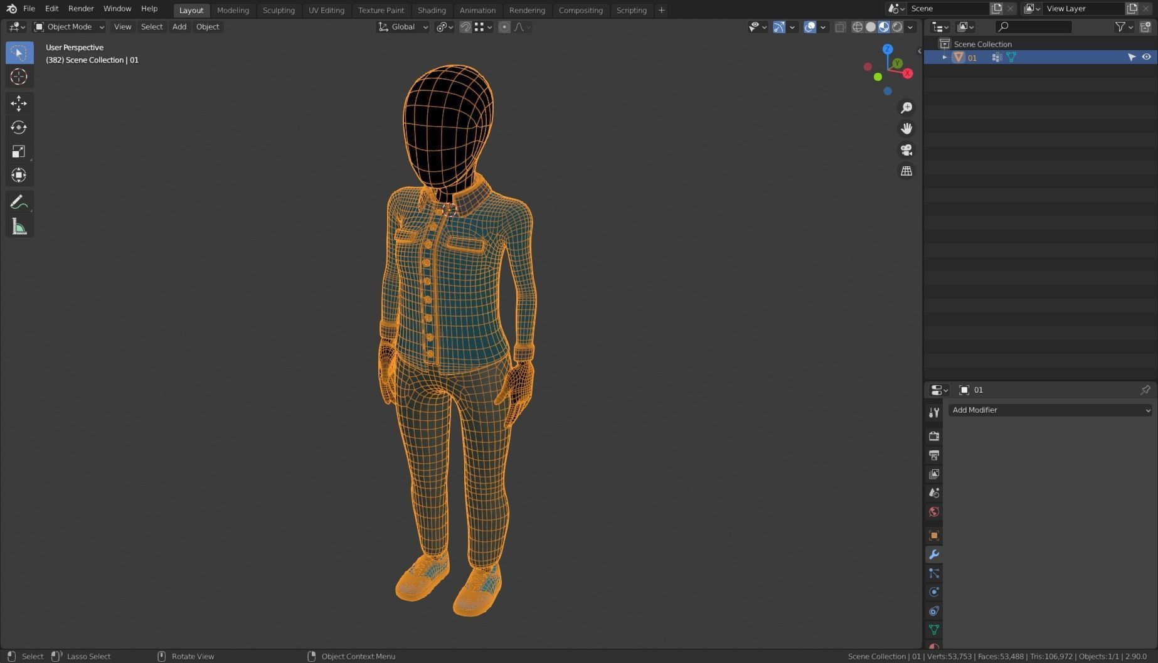The width and height of the screenshot is (1158, 663).
Task: Expand object 01 in outliner
Action: (x=945, y=57)
